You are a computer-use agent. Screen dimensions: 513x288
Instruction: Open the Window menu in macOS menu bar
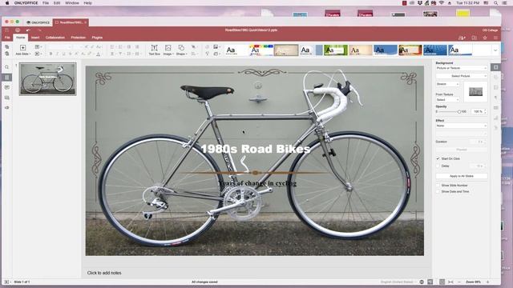72,3
